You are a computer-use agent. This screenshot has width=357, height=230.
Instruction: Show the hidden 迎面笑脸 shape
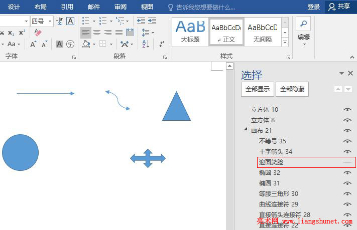(347, 162)
